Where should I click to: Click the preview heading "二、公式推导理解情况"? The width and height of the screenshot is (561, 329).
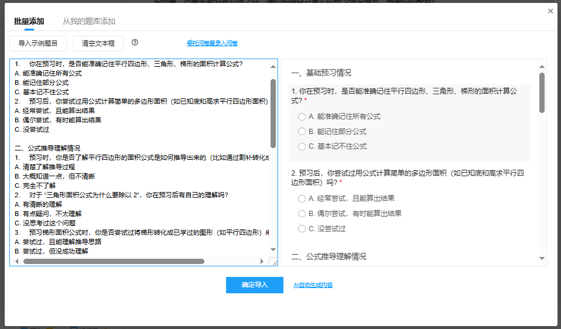coord(329,257)
